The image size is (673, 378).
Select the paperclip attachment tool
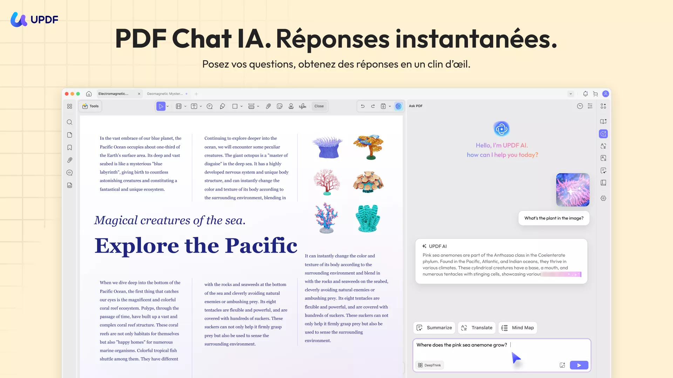click(268, 106)
